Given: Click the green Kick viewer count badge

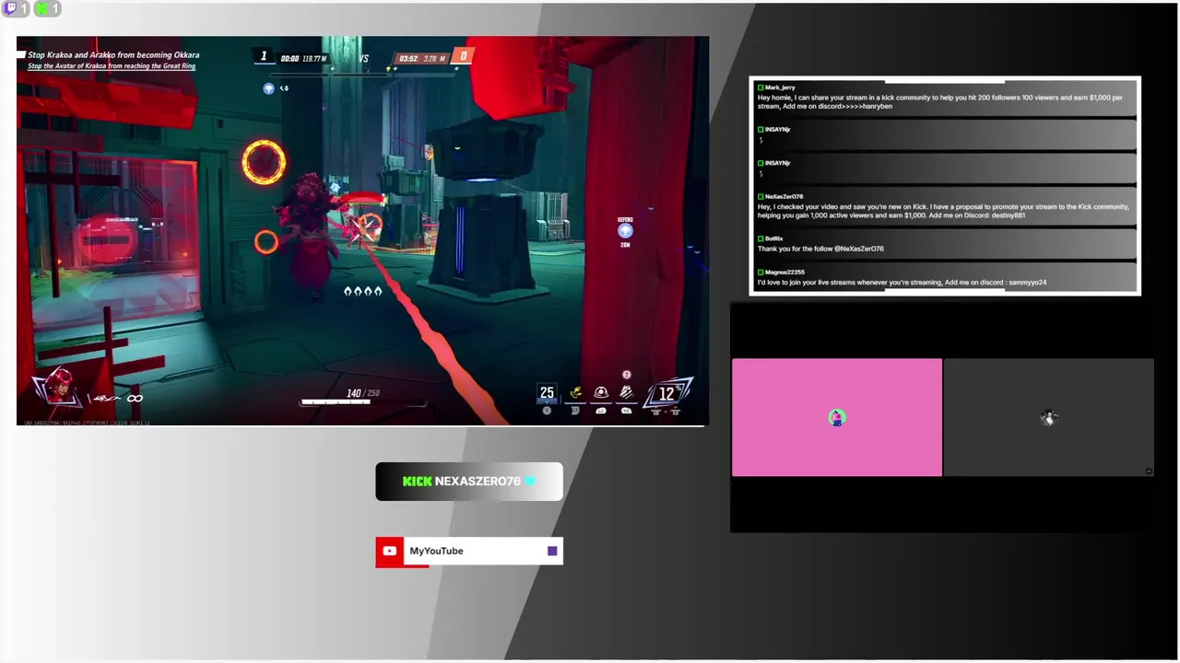Looking at the screenshot, I should (x=46, y=8).
